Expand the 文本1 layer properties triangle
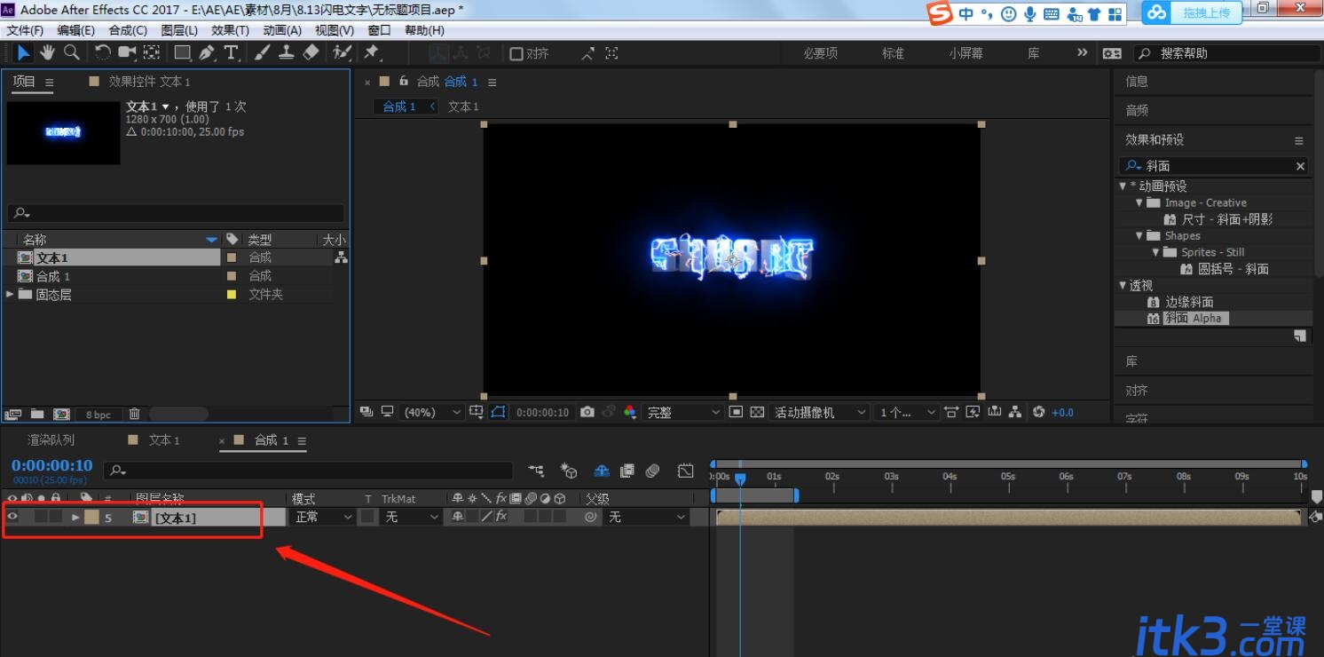1324x657 pixels. tap(75, 517)
